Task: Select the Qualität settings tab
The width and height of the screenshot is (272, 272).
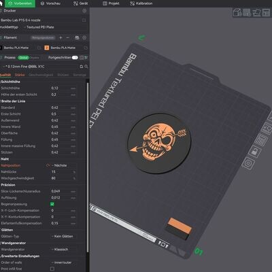Action: pyautogui.click(x=5, y=75)
